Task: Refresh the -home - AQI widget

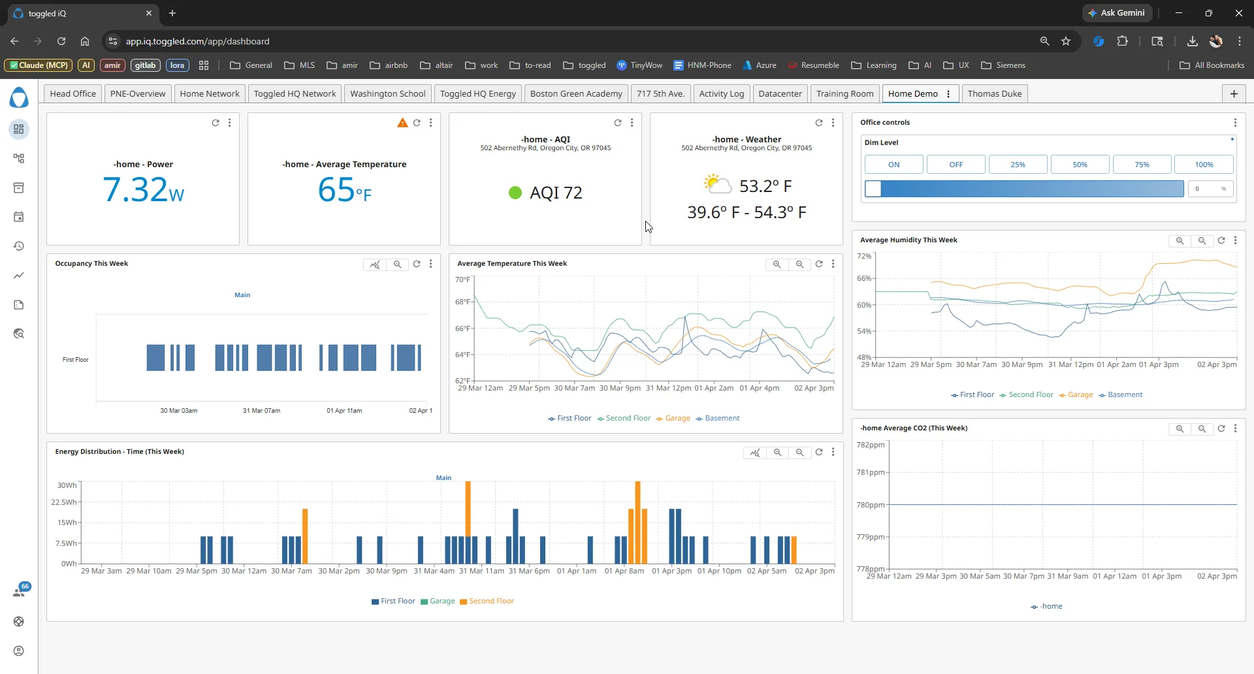Action: (x=618, y=123)
